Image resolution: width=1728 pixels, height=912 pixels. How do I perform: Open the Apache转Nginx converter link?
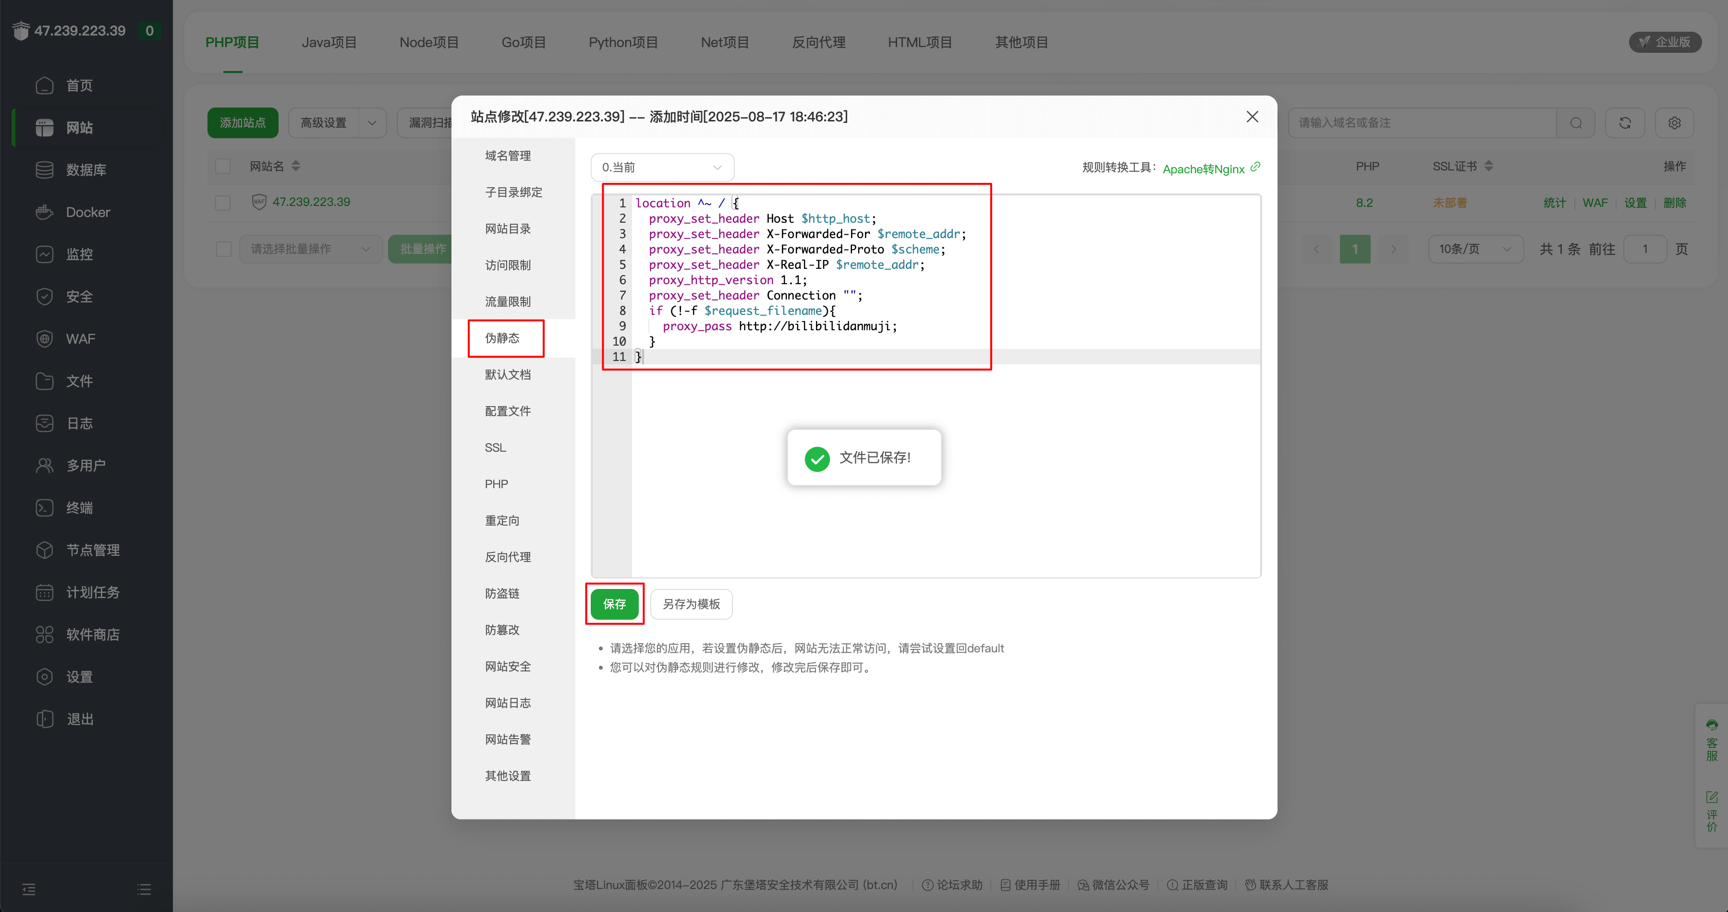tap(1204, 169)
